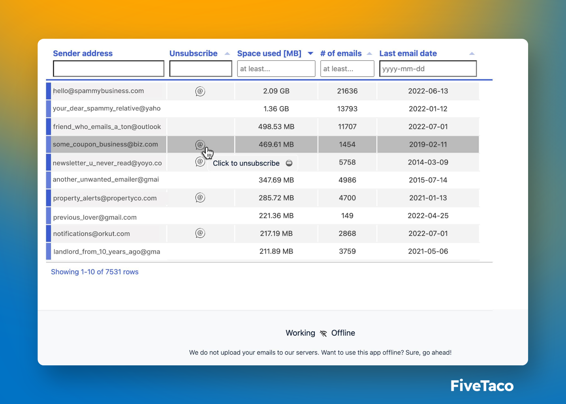Click the 211.89 MB cell
This screenshot has width=566, height=404.
(276, 251)
